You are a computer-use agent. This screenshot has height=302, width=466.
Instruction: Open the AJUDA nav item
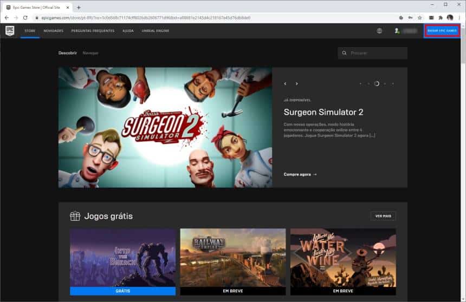(x=128, y=31)
